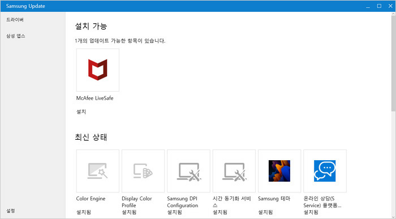Viewport: 396px width, 219px height.
Task: Click 설치됨 status under Samsung 테마
Action: [265, 212]
